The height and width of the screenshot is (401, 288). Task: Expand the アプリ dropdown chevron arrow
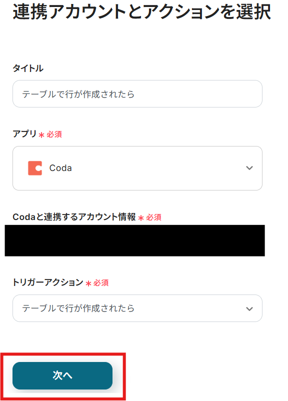[x=249, y=168]
